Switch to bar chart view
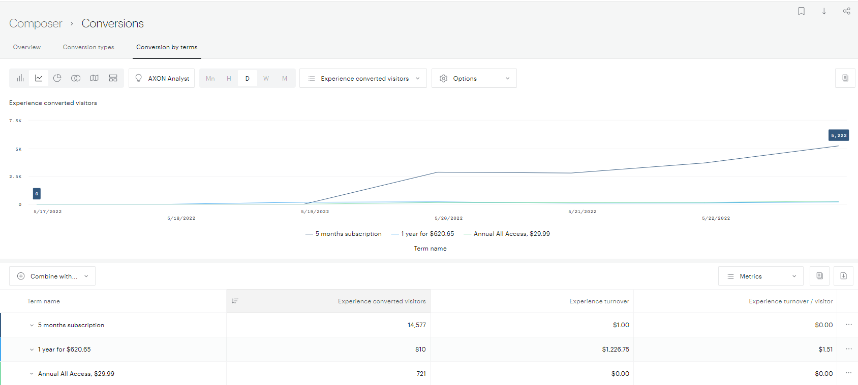Image resolution: width=858 pixels, height=385 pixels. point(20,78)
